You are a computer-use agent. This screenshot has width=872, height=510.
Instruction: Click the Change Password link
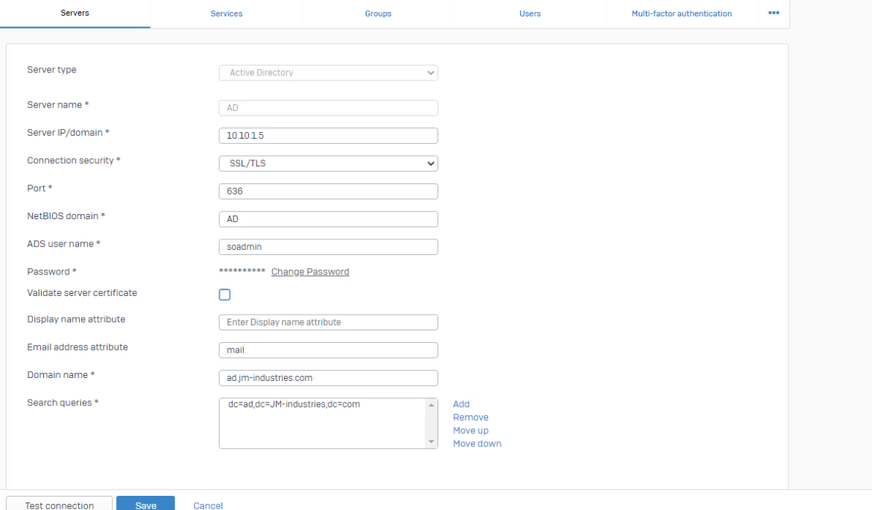[x=310, y=272]
